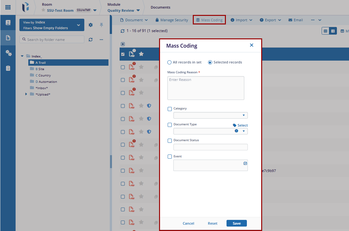
Task: Open the Export menu
Action: pos(270,20)
